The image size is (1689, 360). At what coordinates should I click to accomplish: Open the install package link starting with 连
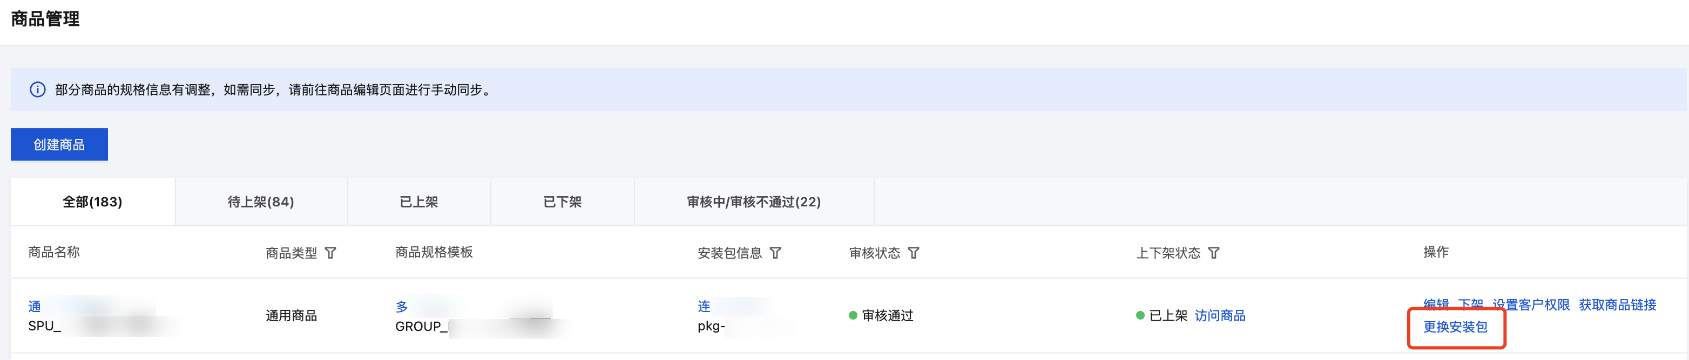pyautogui.click(x=704, y=306)
